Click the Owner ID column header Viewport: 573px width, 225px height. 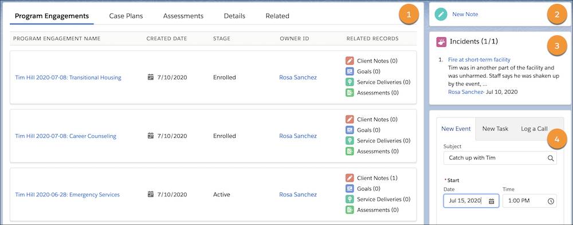point(294,39)
